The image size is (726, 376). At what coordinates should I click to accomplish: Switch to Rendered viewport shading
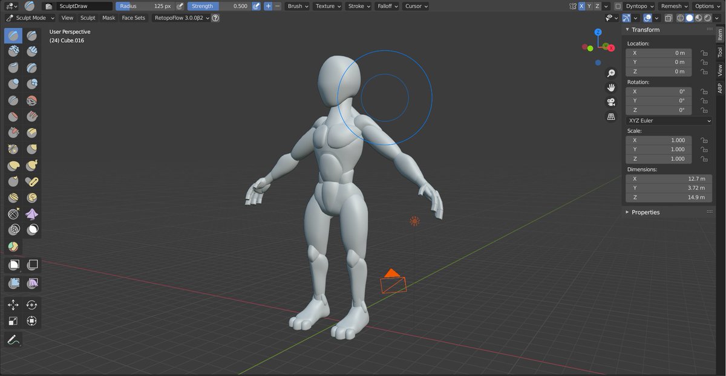point(708,18)
